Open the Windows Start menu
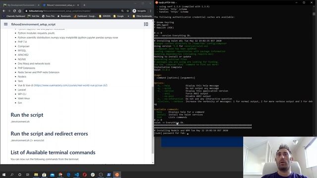This screenshot has height=178, width=317. coord(4,175)
